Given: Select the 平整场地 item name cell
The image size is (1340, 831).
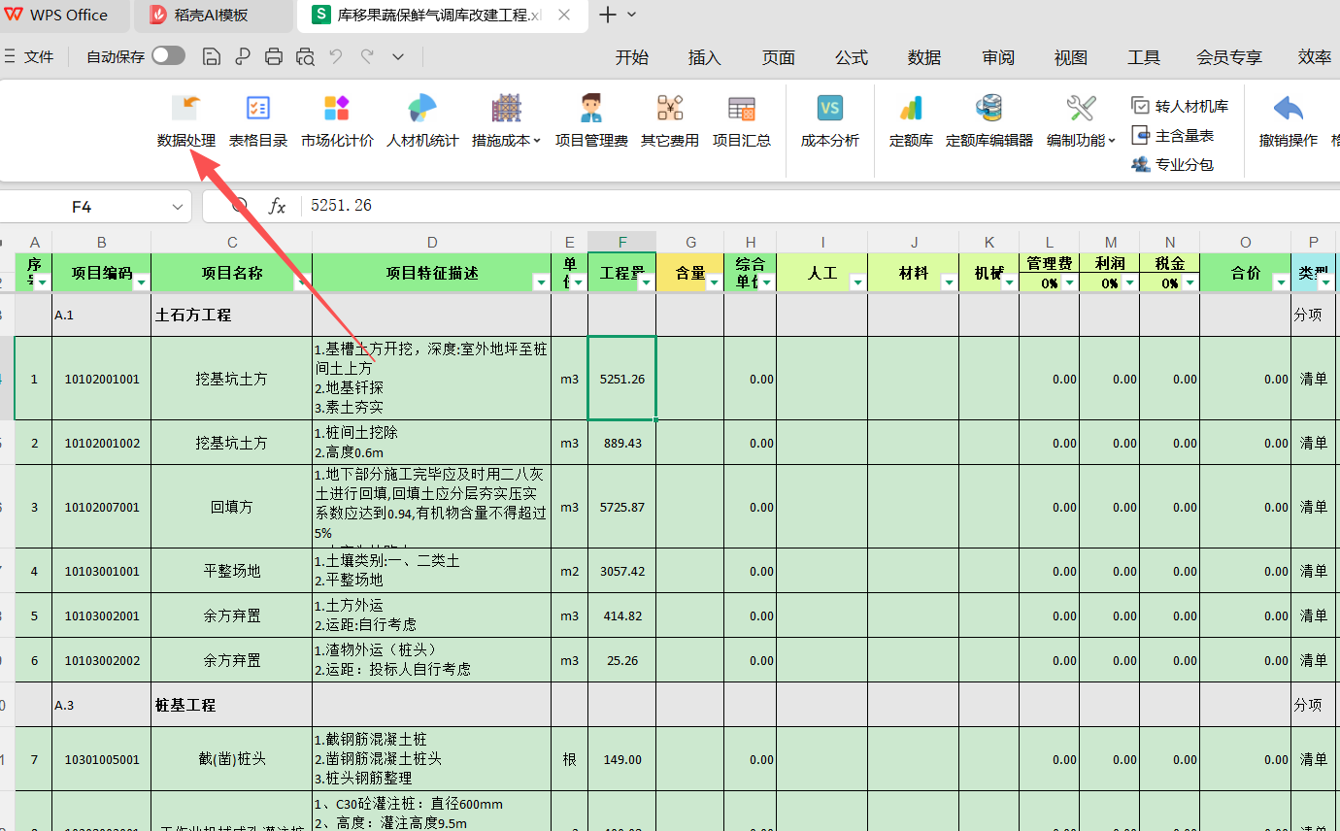Looking at the screenshot, I should [232, 571].
